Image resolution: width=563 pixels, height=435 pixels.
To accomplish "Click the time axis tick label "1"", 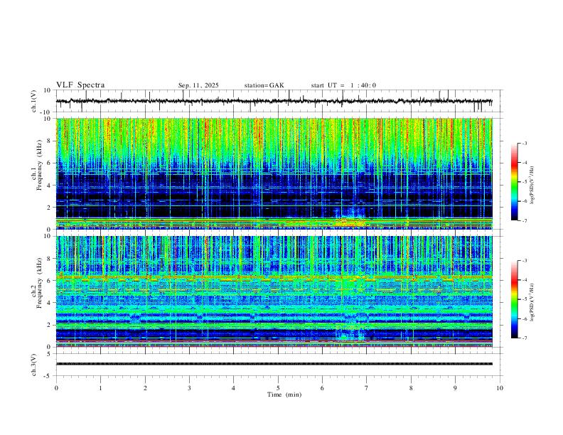I will coord(100,388).
